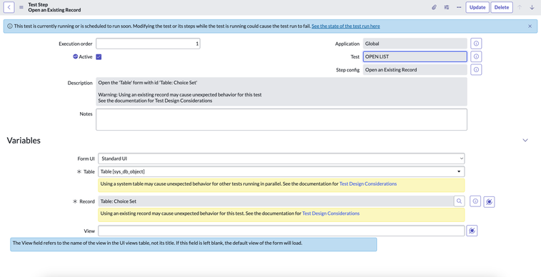Go back using the header back arrow
Screen dimensions: 541x277
coord(9,7)
